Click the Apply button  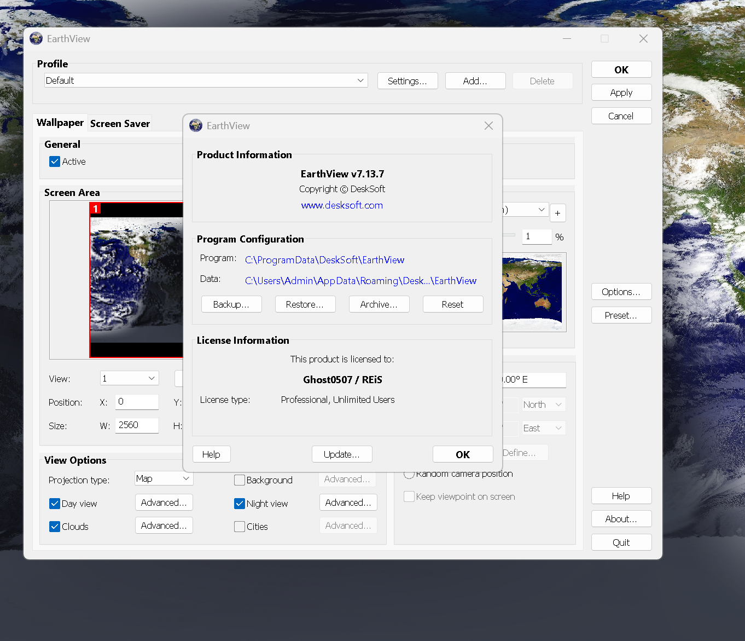tap(621, 93)
